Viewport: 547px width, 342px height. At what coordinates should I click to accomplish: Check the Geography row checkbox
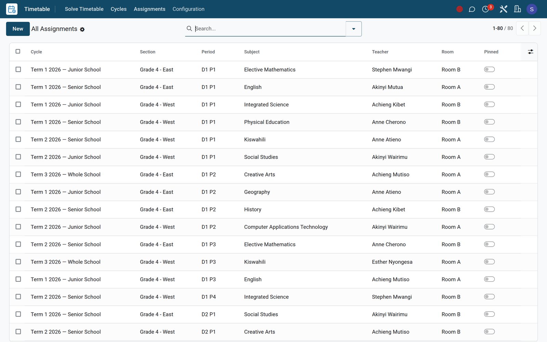tap(18, 192)
